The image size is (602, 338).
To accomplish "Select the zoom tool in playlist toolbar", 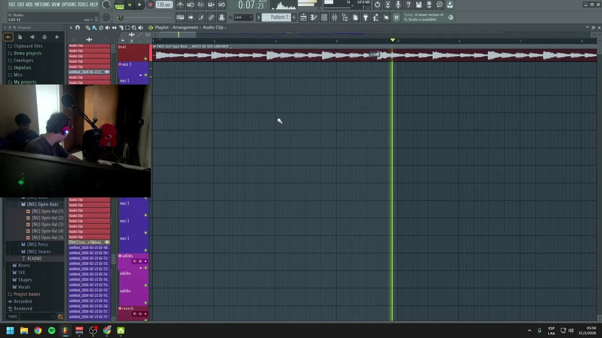I will point(134,28).
